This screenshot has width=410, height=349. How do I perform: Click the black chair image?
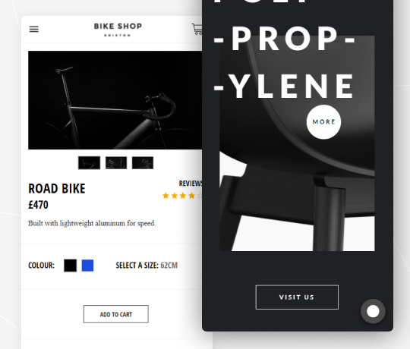click(297, 143)
